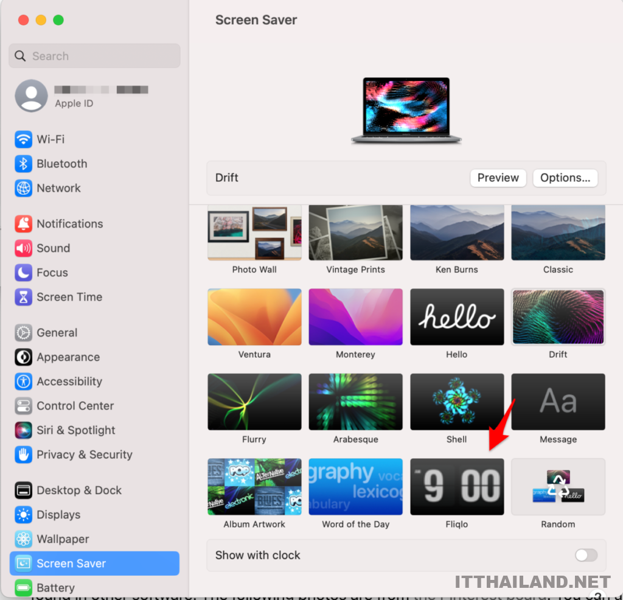Click the Control Center label
This screenshot has height=600, width=623.
pyautogui.click(x=75, y=406)
